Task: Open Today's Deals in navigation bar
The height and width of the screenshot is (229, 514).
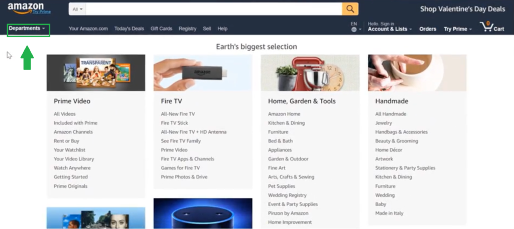Action: [129, 29]
